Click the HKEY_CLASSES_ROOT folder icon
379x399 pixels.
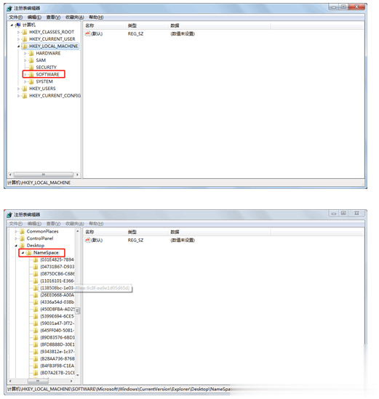coord(25,32)
